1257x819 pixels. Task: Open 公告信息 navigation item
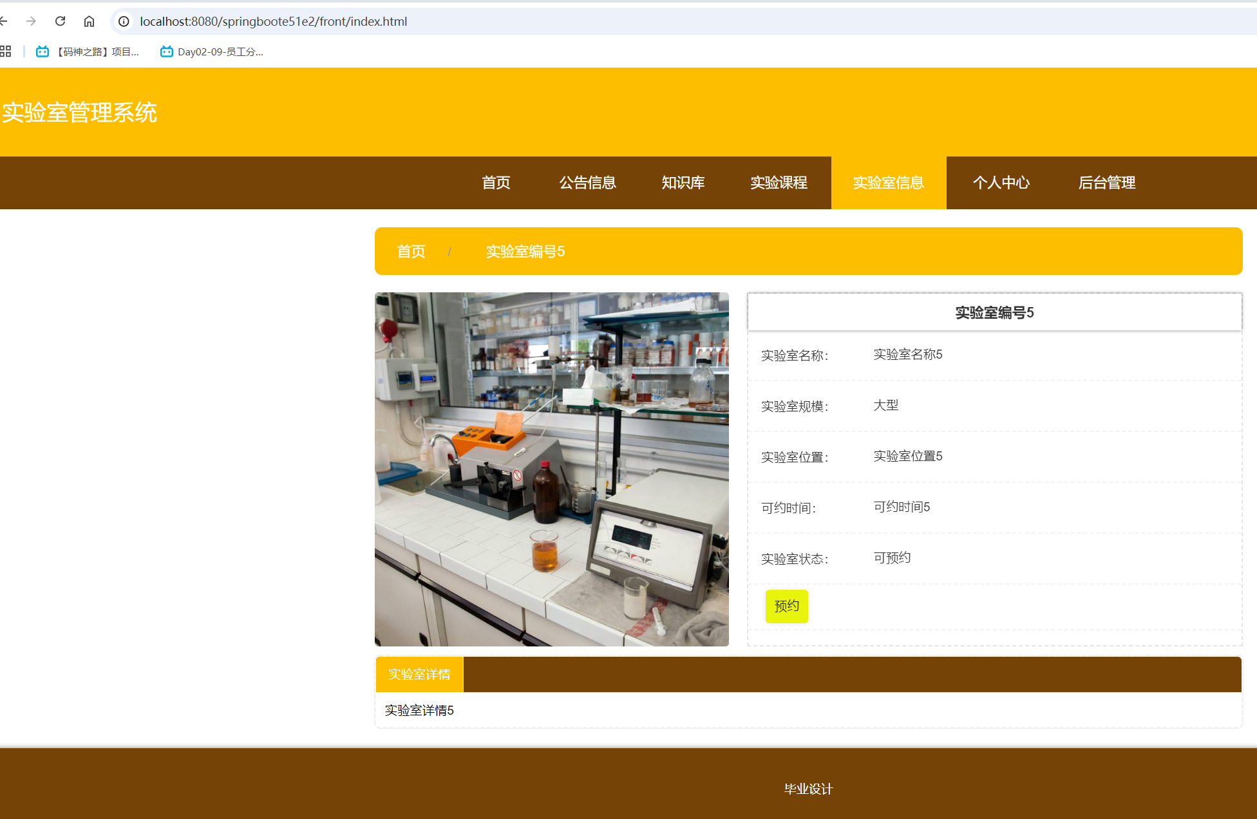[587, 183]
